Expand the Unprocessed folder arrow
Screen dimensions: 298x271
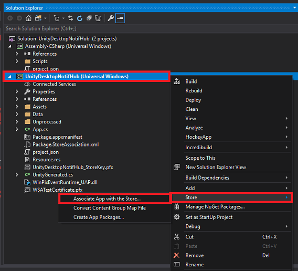point(17,122)
